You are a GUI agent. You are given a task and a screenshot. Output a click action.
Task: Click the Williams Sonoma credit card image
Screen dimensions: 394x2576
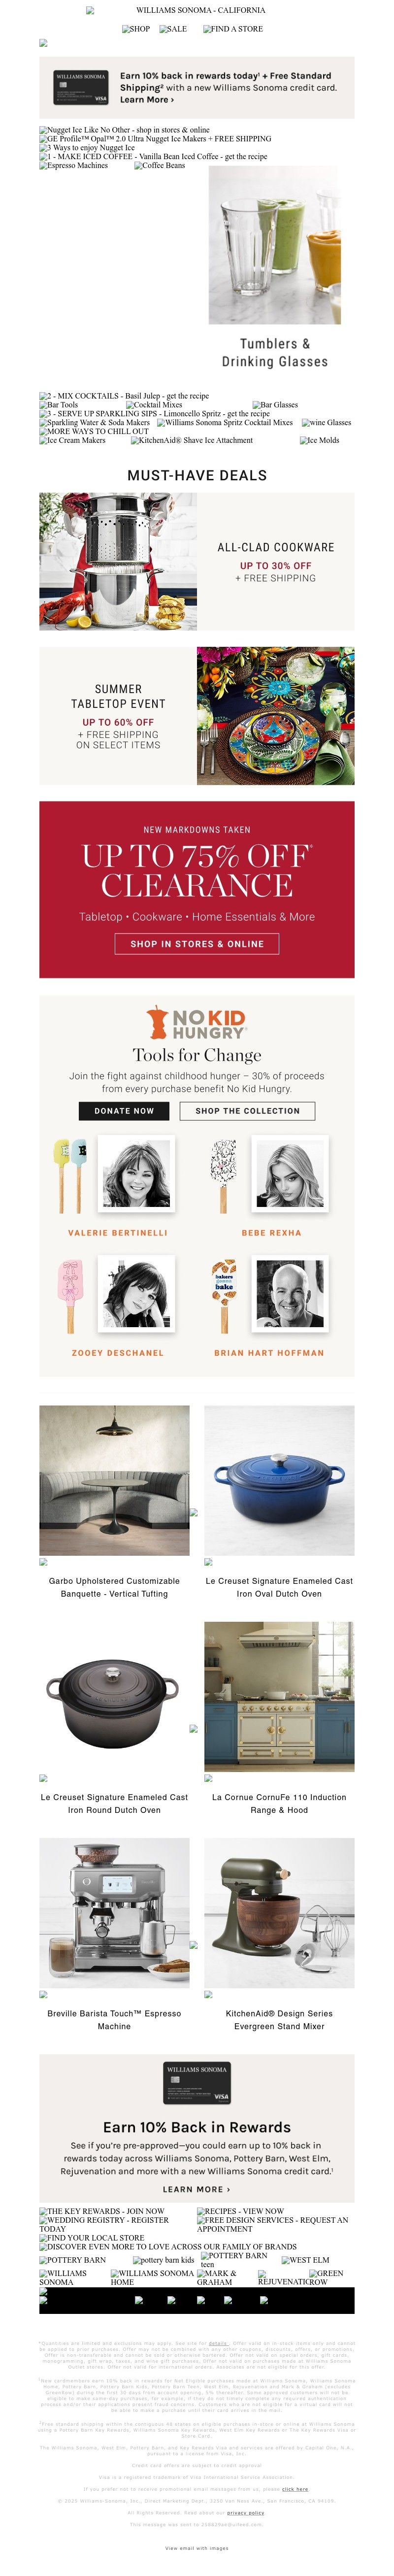click(x=81, y=88)
